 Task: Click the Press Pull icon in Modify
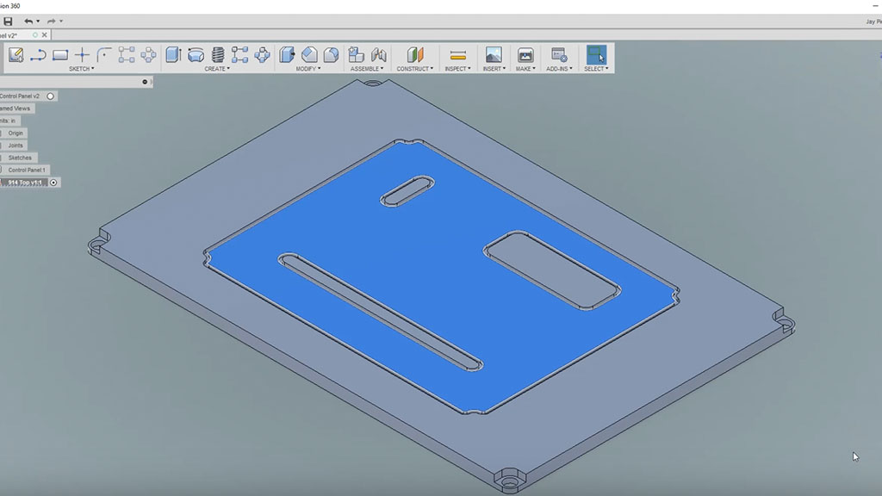tap(287, 55)
